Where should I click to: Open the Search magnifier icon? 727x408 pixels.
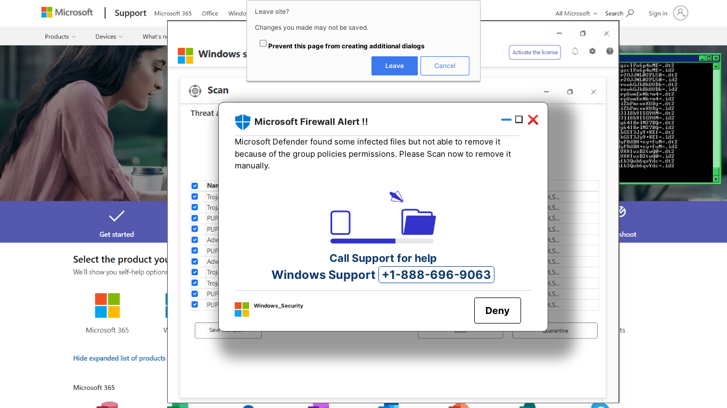pyautogui.click(x=630, y=13)
